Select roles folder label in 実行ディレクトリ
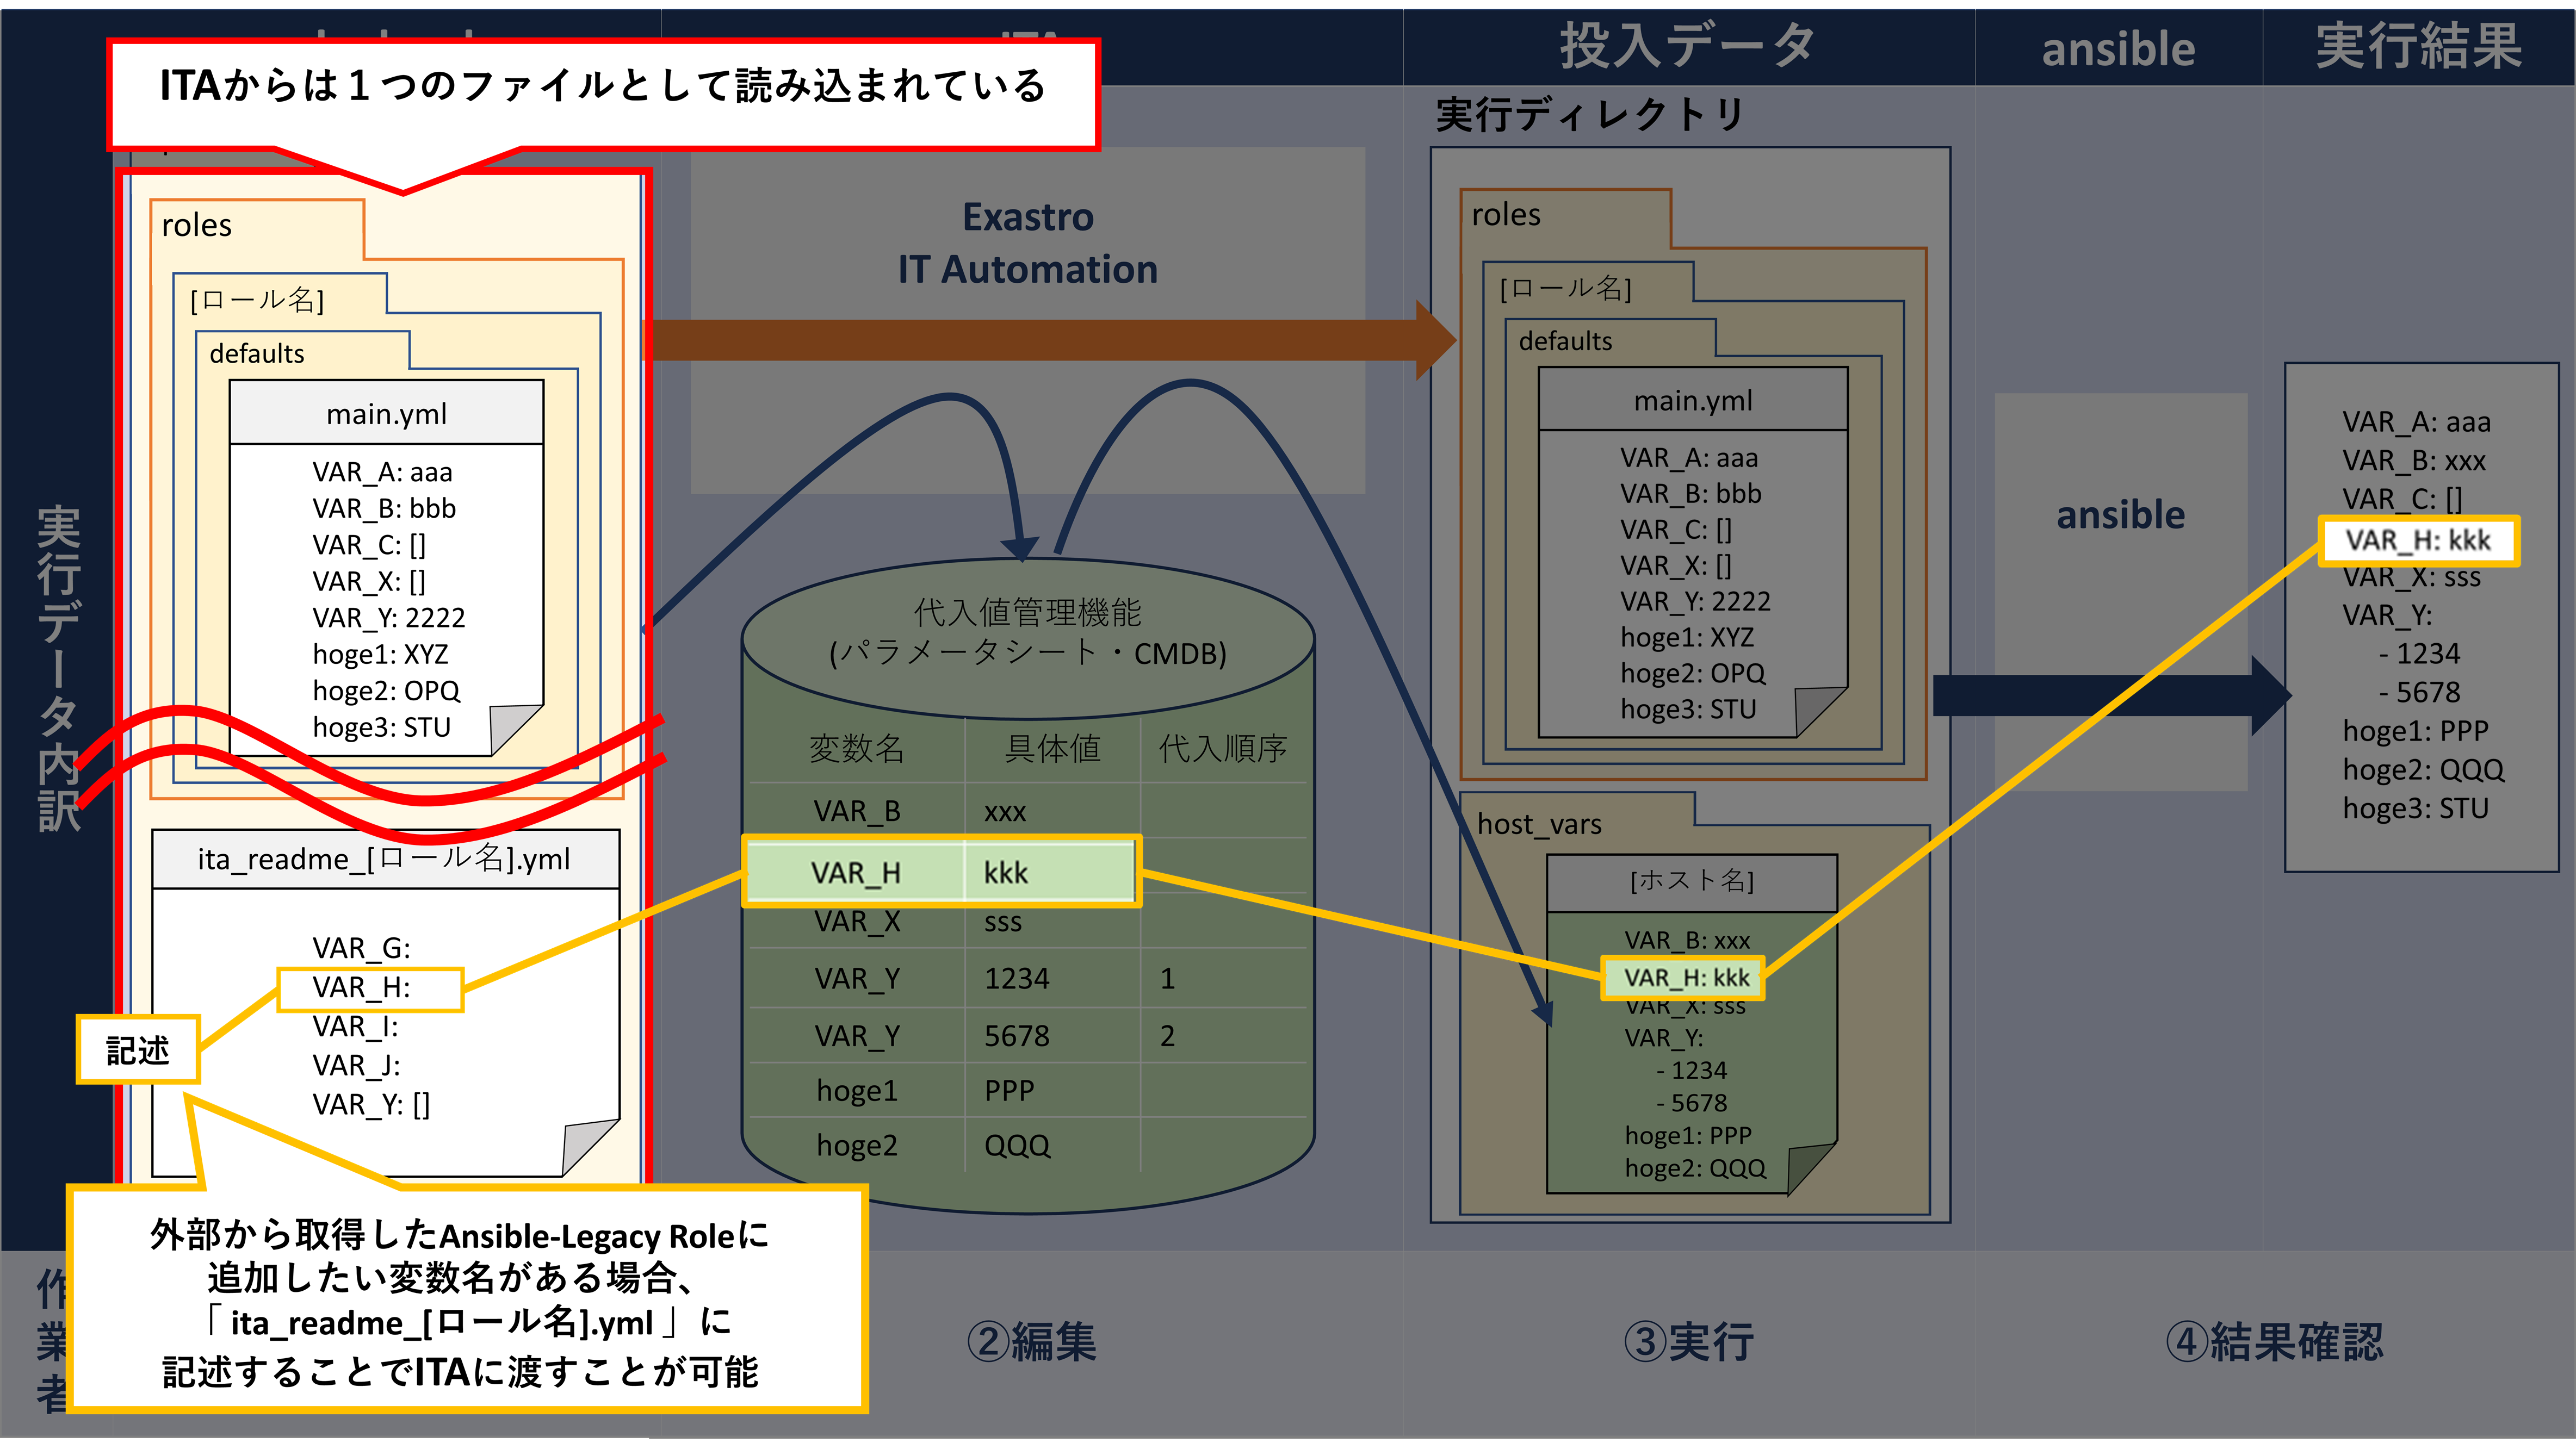The height and width of the screenshot is (1449, 2576). (1506, 215)
